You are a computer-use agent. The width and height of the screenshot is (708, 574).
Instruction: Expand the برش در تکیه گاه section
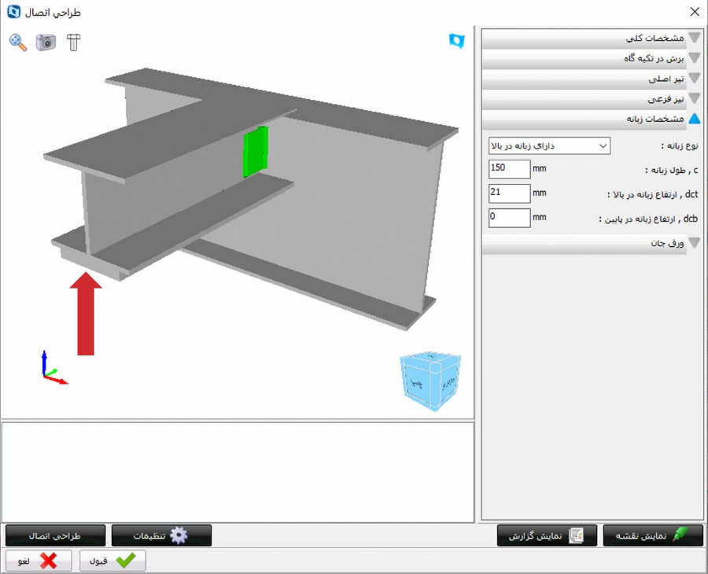[x=591, y=58]
